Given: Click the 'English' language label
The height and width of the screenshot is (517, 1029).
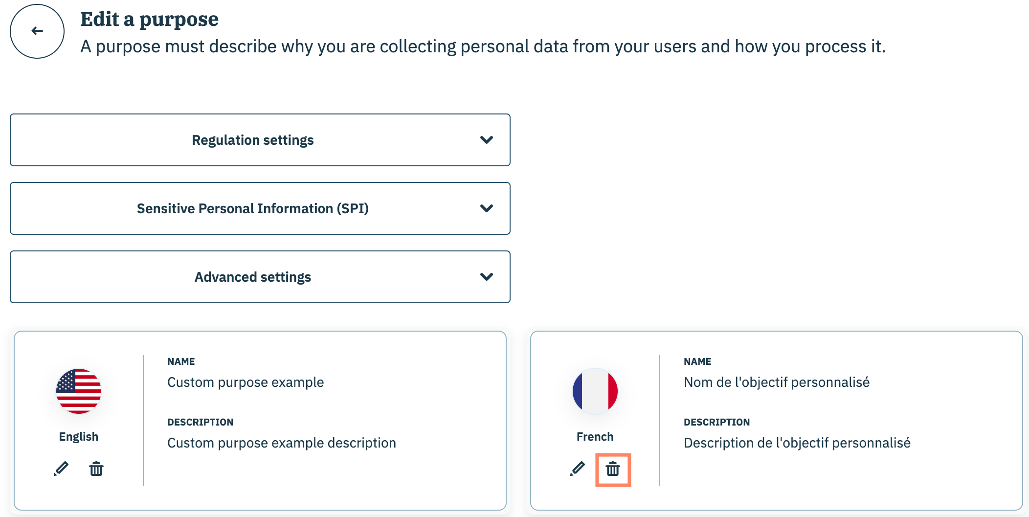Looking at the screenshot, I should pos(79,437).
